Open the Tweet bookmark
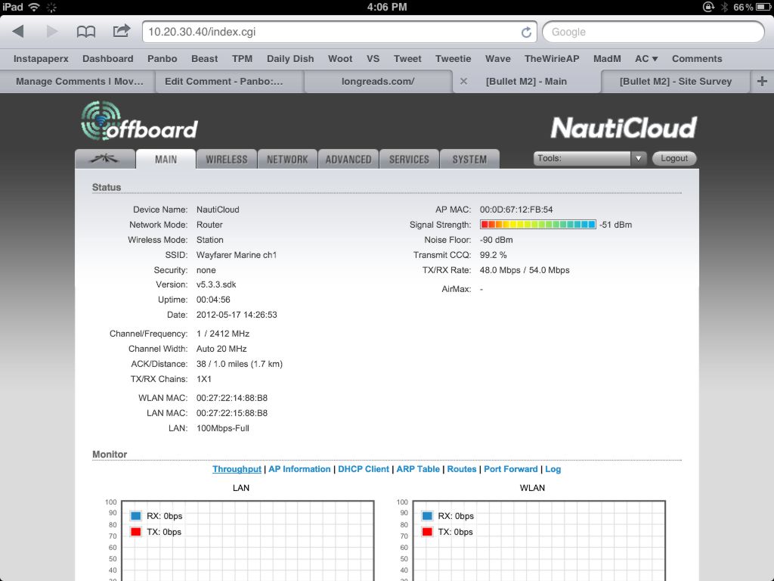The height and width of the screenshot is (581, 774). click(x=407, y=59)
